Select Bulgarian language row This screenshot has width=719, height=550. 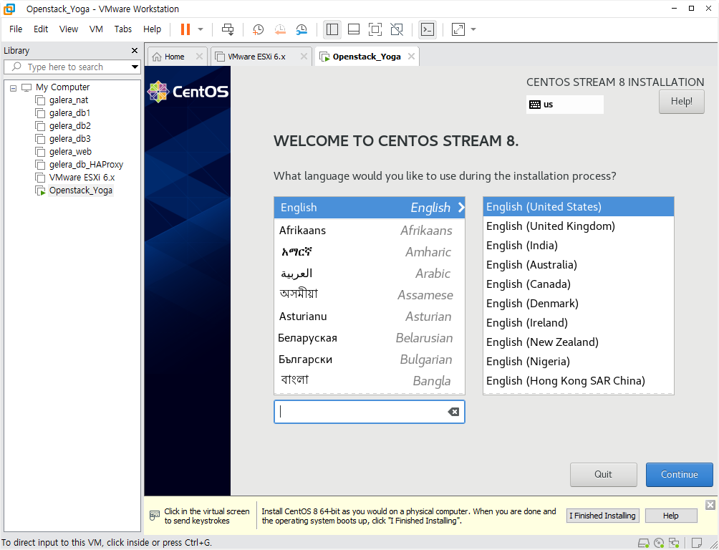coord(369,360)
